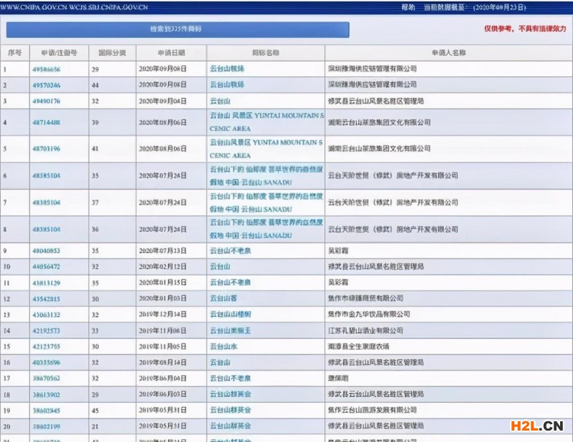Open application number in row 11

tap(47, 283)
